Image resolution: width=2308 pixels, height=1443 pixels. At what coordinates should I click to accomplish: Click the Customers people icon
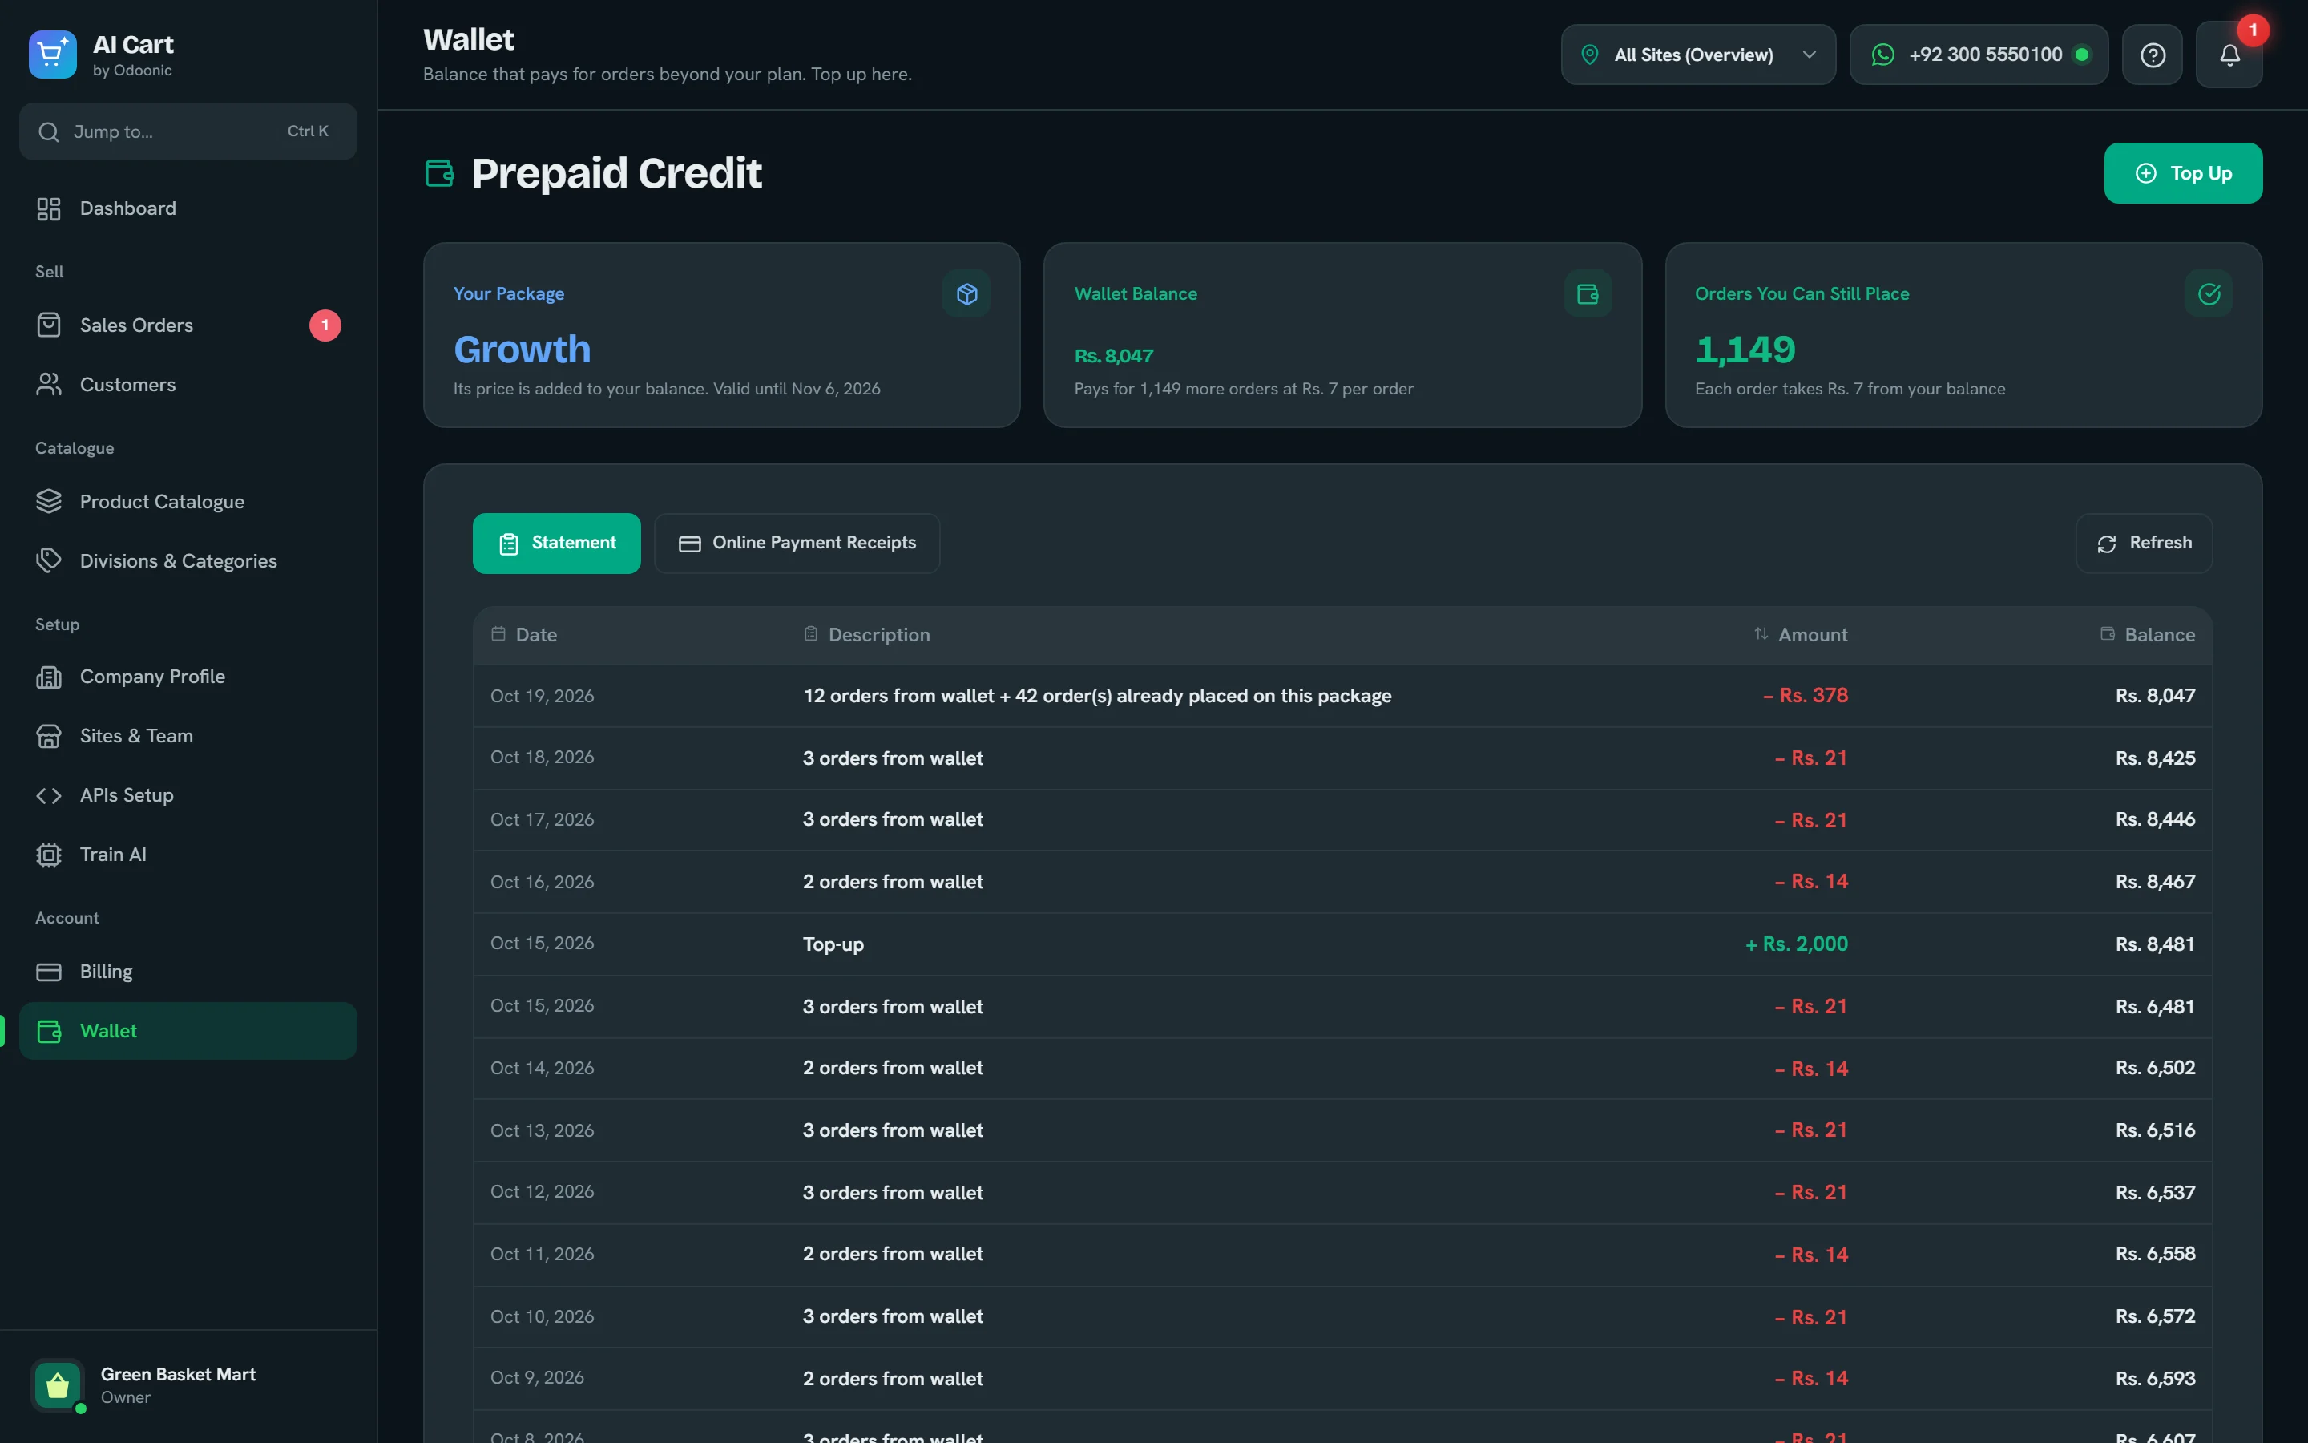click(49, 385)
